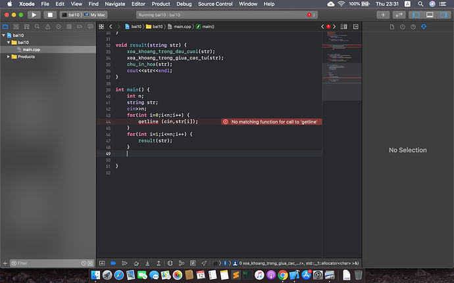Viewport: 454px width, 283px height.
Task: Open the Editor menu
Action: [x=138, y=4]
